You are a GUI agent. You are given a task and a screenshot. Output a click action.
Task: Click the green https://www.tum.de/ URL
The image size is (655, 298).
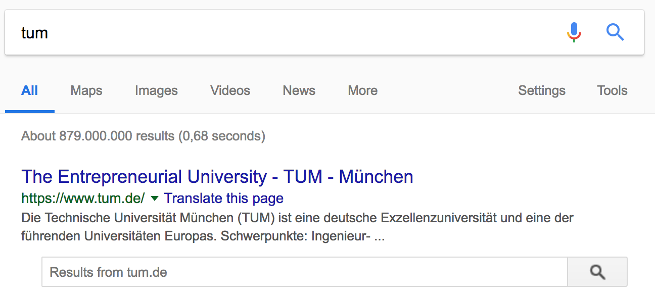tap(83, 198)
